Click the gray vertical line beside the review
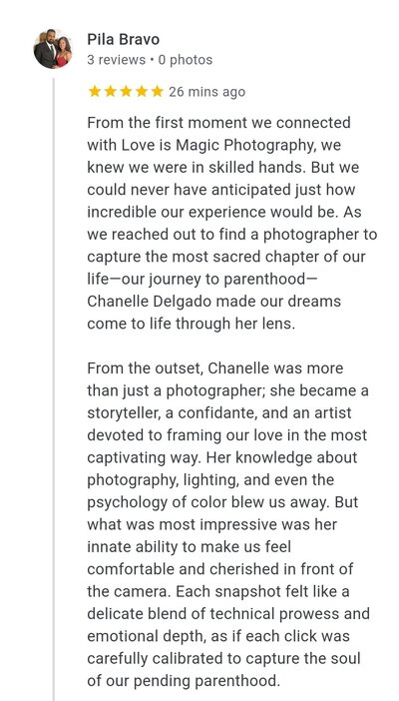The width and height of the screenshot is (399, 701). (x=54, y=389)
